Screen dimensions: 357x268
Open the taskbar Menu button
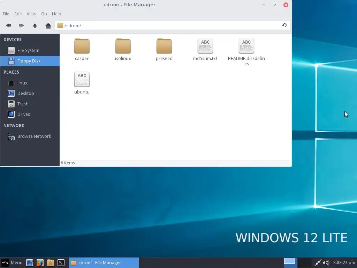(x=12, y=263)
